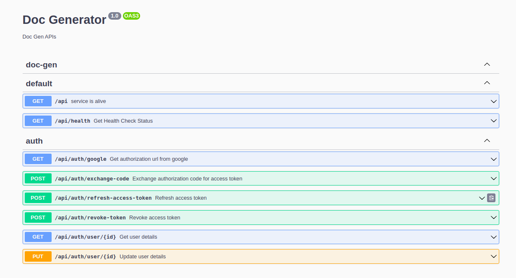Open the /api/auth/google operation row
516x278 pixels.
click(x=252, y=159)
